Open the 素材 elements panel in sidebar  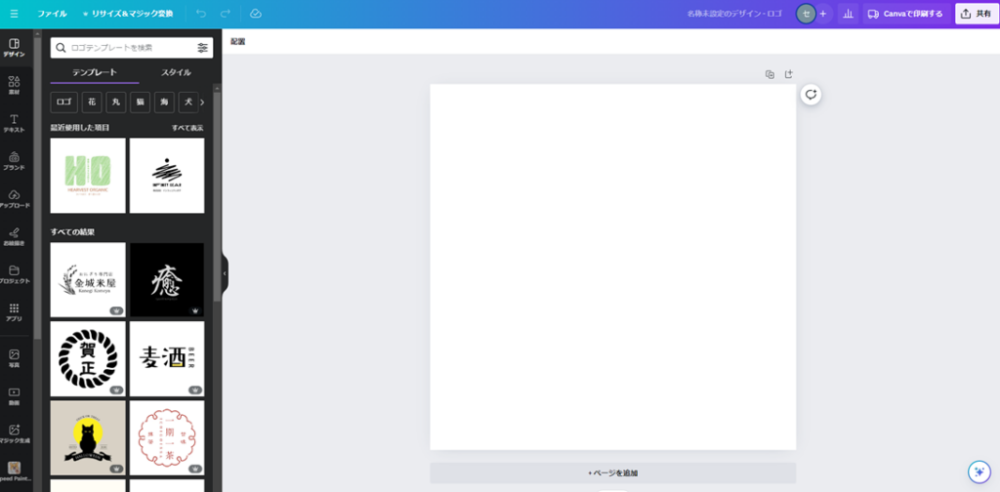(14, 85)
